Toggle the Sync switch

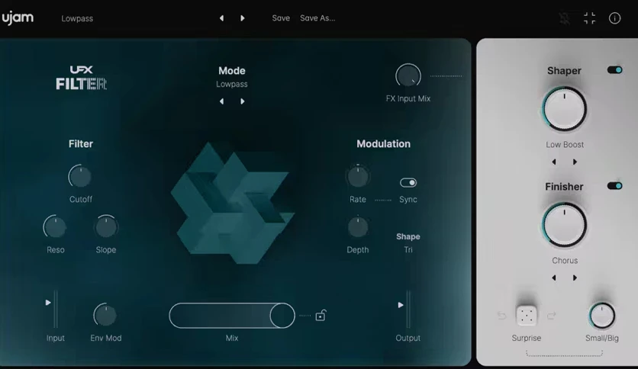click(x=408, y=182)
